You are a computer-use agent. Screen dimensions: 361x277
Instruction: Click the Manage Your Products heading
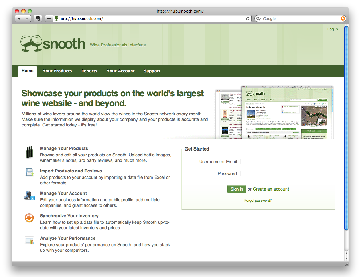[x=64, y=148]
